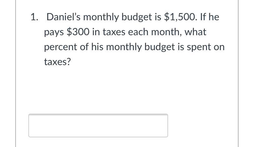Click "monthly" in the first line
The width and height of the screenshot is (256, 147).
pos(101,17)
